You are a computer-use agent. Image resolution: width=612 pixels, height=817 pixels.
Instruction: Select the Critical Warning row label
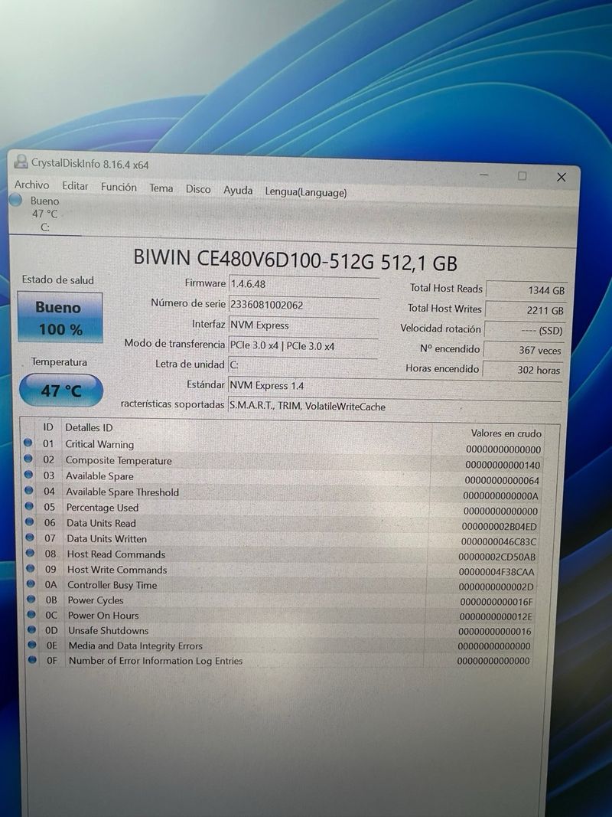click(x=99, y=444)
